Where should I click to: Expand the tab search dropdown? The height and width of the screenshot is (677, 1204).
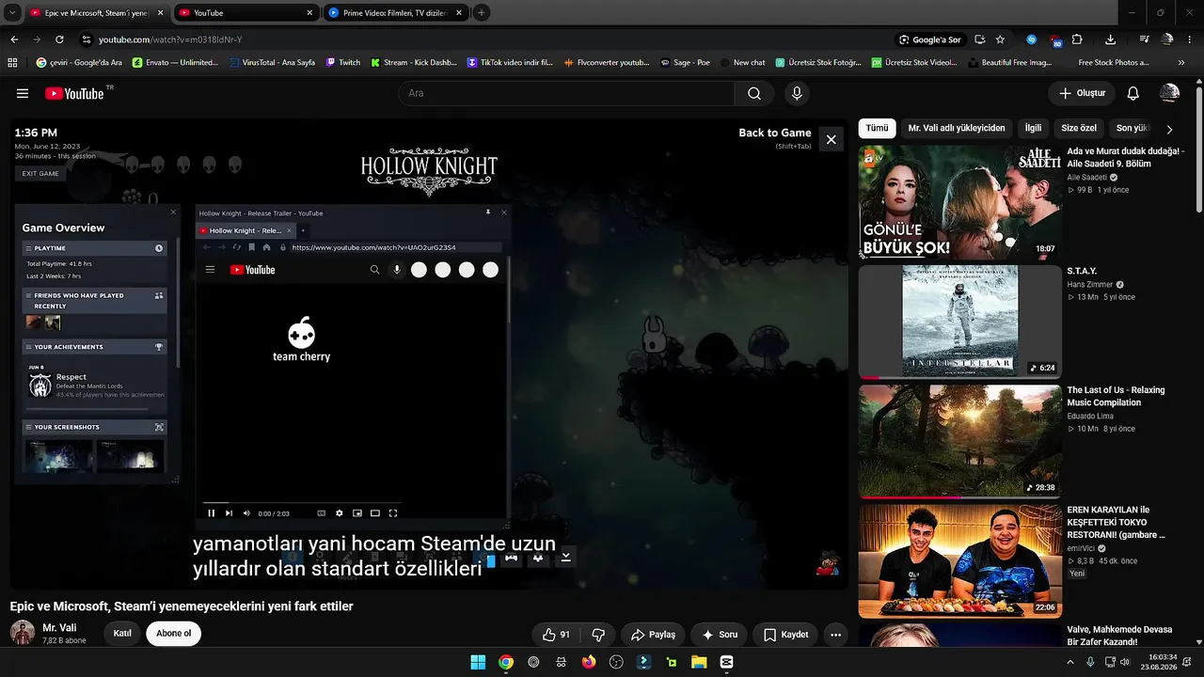12,13
